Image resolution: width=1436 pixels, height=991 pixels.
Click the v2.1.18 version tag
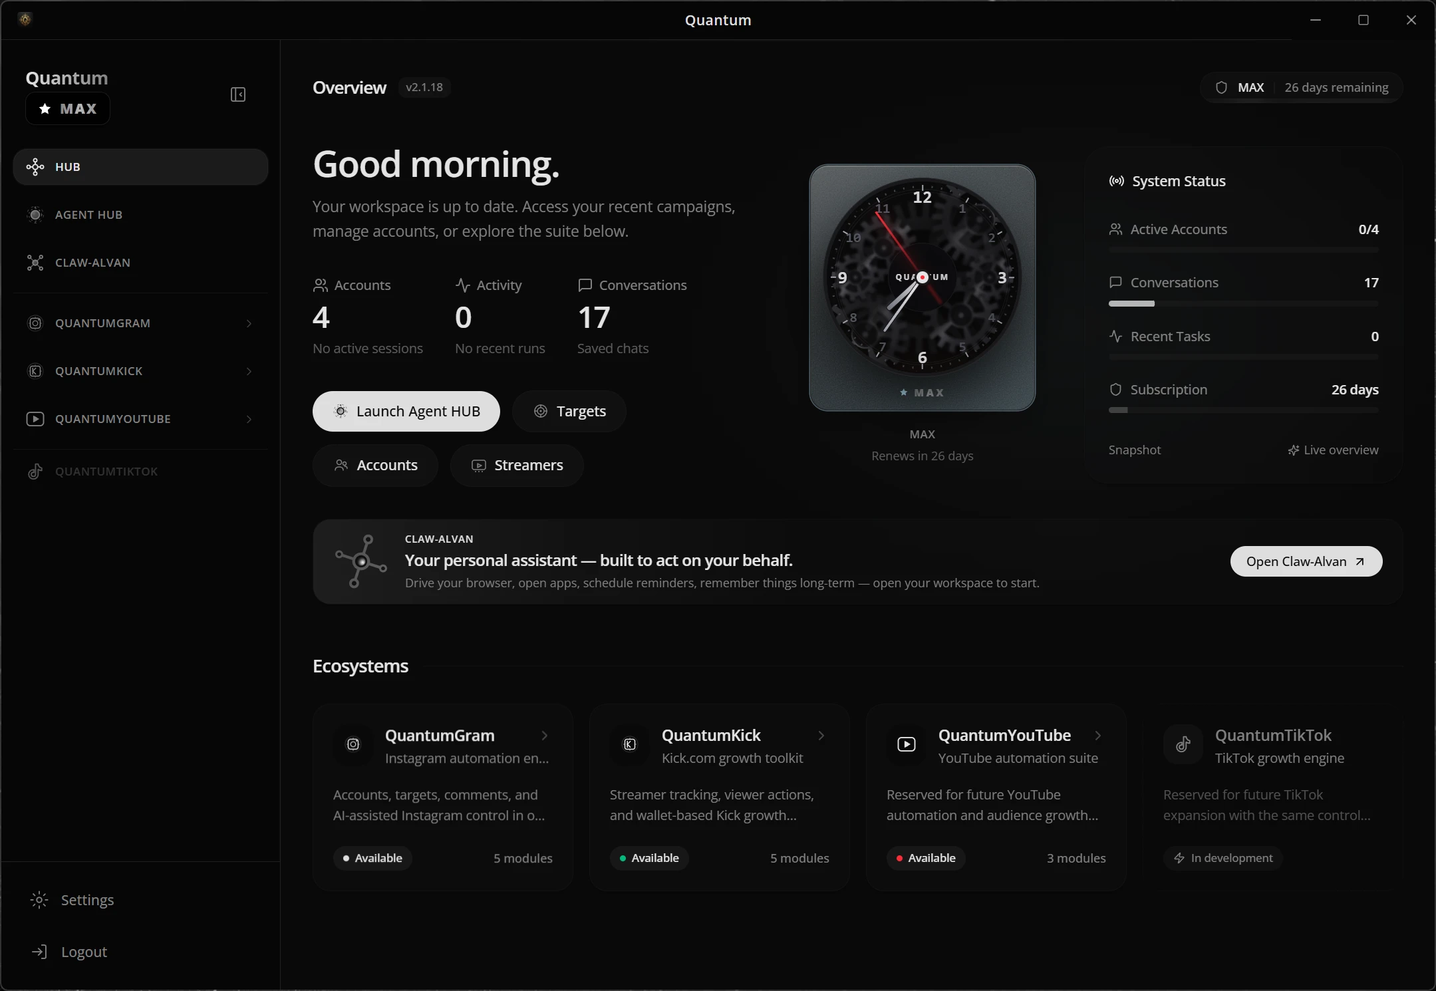click(x=424, y=87)
